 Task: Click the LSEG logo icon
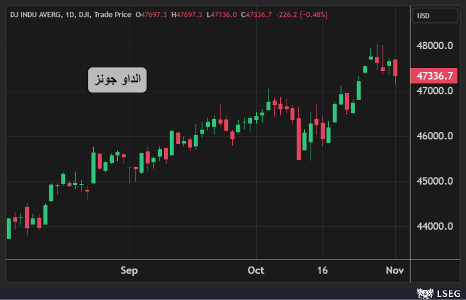[424, 292]
